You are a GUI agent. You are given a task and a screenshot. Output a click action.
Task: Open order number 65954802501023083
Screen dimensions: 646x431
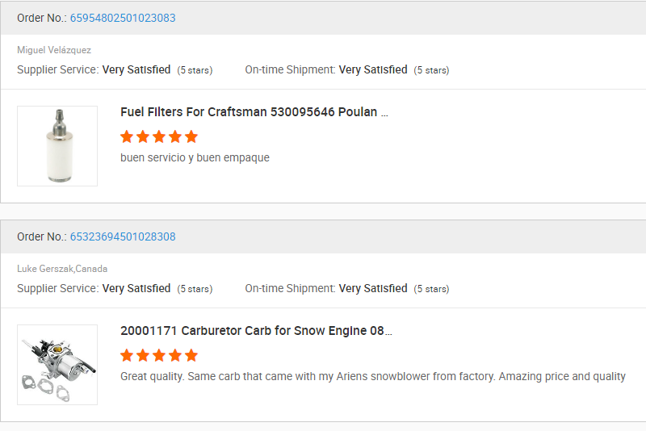(123, 18)
